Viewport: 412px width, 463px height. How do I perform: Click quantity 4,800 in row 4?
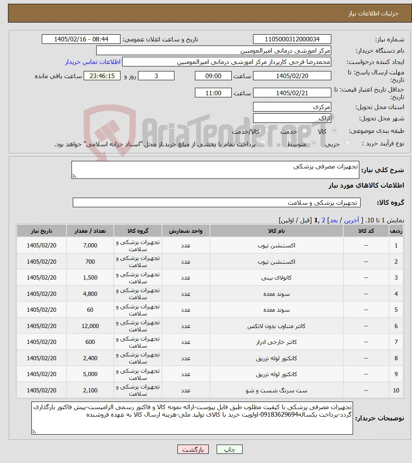pos(90,294)
